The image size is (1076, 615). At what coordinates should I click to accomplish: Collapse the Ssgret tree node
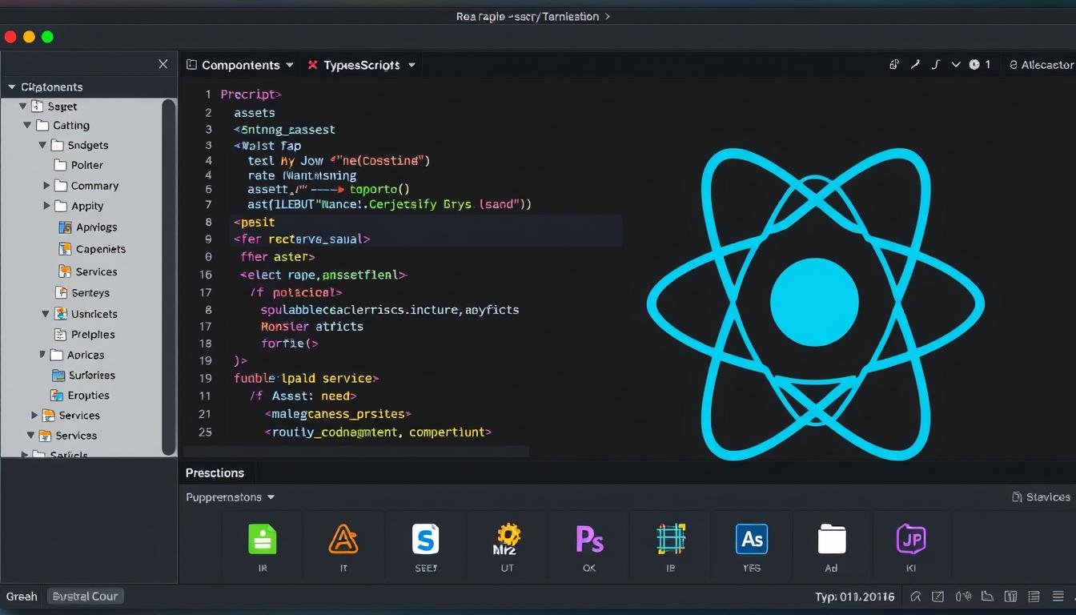[23, 106]
